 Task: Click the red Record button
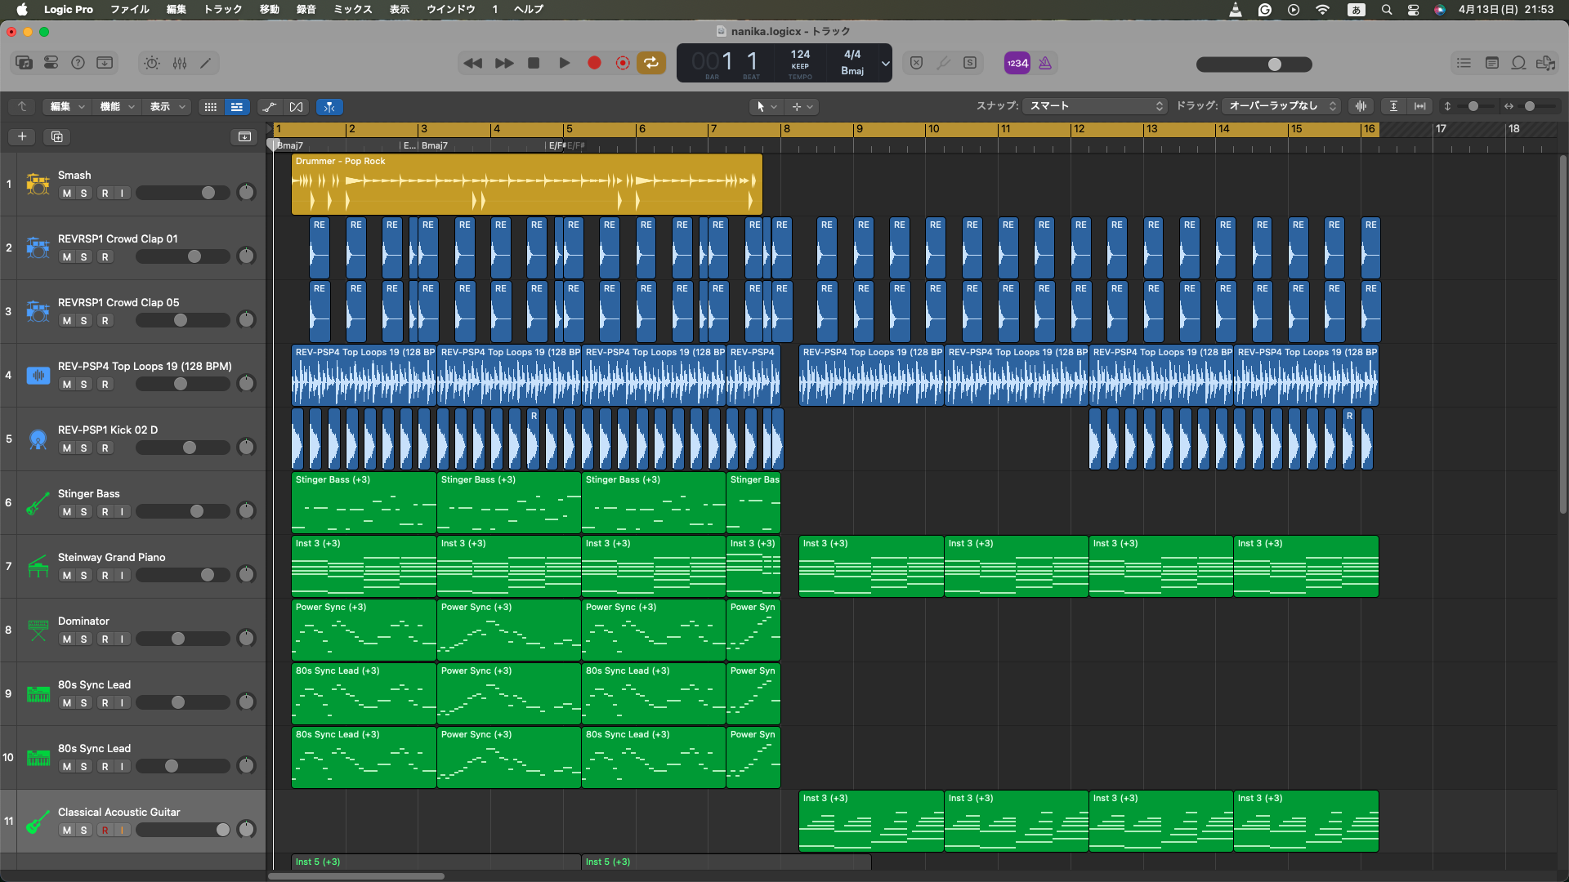click(x=594, y=63)
